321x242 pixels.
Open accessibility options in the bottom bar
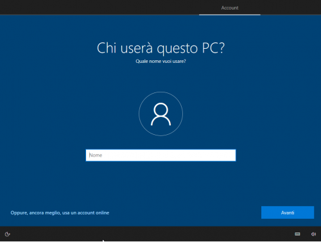(7, 234)
